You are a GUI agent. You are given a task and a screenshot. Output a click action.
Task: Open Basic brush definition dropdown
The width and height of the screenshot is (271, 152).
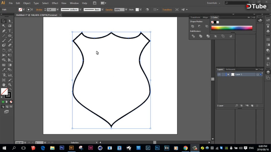click(x=102, y=10)
